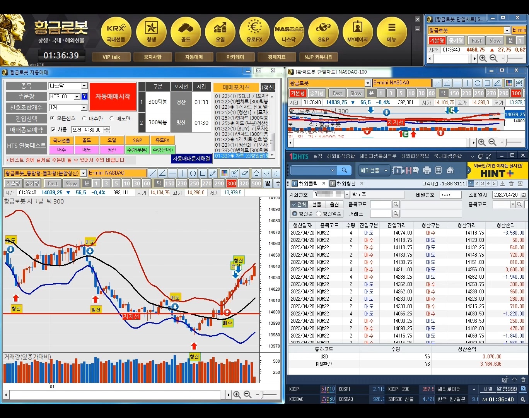Image resolution: width=529 pixels, height=418 pixels.
Task: Open the 골드 round gold icon
Action: click(186, 33)
